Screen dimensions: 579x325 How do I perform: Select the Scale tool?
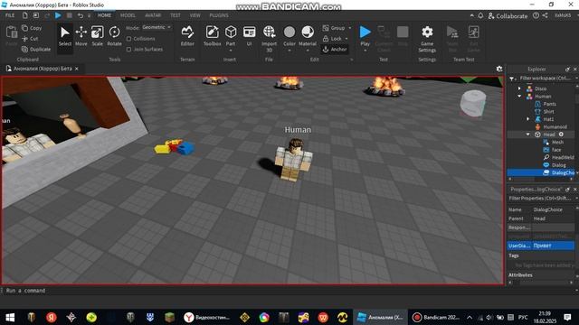pyautogui.click(x=97, y=36)
